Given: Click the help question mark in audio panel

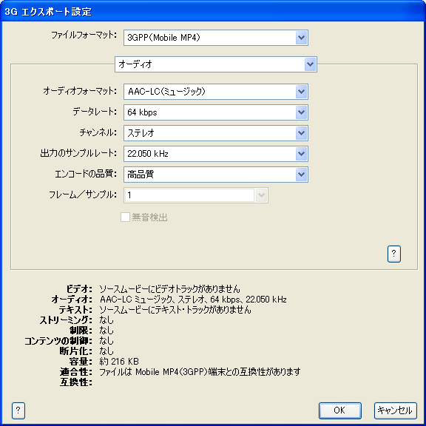Looking at the screenshot, I should coord(393,254).
